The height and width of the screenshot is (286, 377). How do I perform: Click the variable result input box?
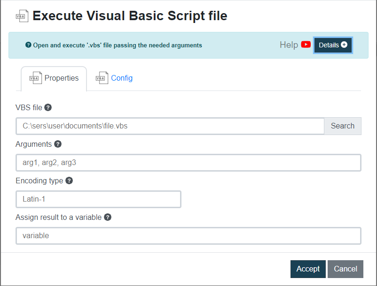pyautogui.click(x=188, y=235)
